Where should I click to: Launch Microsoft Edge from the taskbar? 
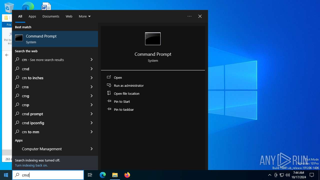tap(103, 175)
